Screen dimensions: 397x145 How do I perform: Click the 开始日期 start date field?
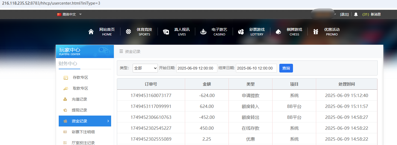tap(197, 68)
